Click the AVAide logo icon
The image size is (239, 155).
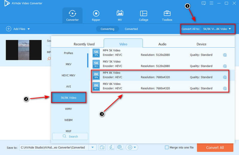coord(7,3)
